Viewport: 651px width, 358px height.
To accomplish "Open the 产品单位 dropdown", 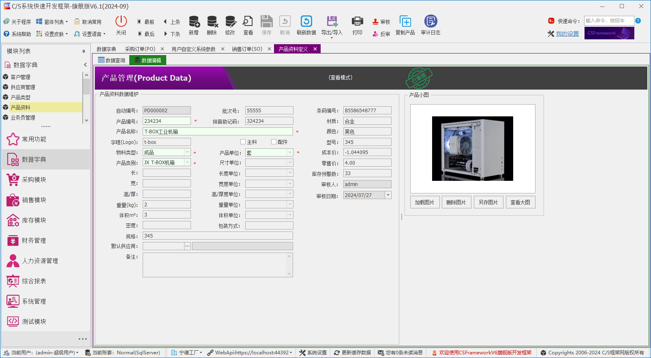I will tap(290, 152).
